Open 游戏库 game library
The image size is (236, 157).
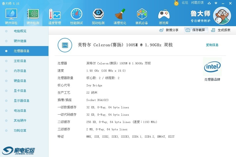164,16
